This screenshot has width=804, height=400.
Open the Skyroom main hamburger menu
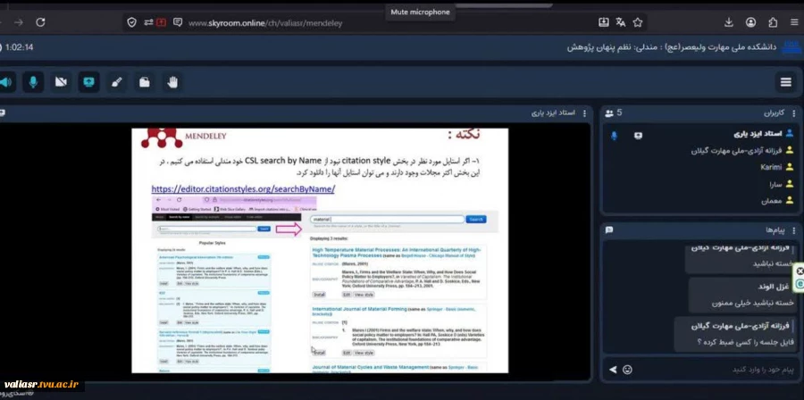(x=785, y=82)
